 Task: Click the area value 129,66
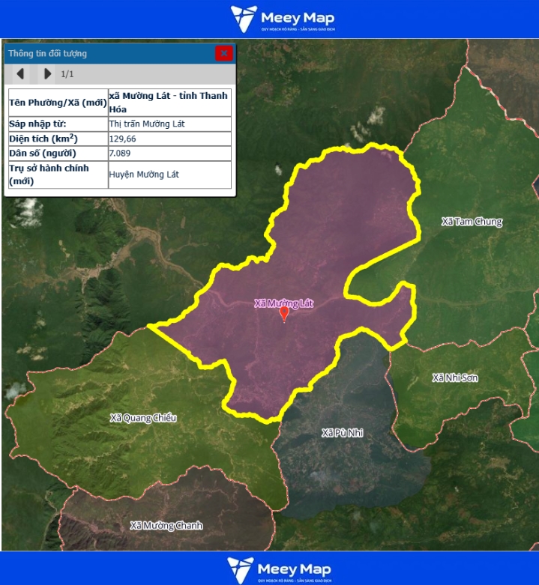click(124, 139)
